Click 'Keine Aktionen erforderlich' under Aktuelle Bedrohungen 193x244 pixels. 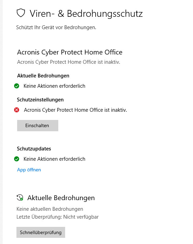point(54,86)
